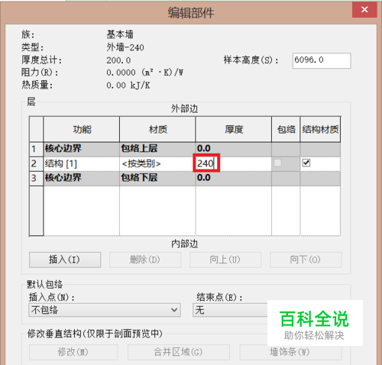Click the 删除(D) button
The image size is (382, 365).
point(145,260)
